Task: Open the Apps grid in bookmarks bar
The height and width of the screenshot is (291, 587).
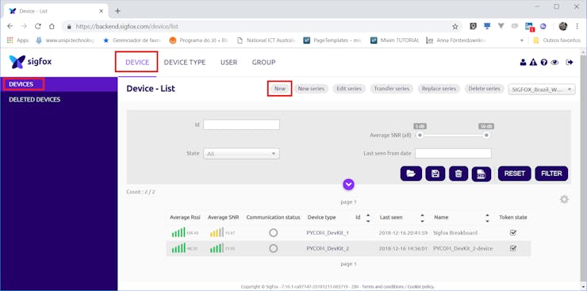Action: tap(17, 40)
